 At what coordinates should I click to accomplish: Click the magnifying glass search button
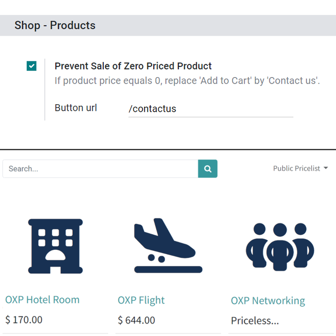click(208, 168)
